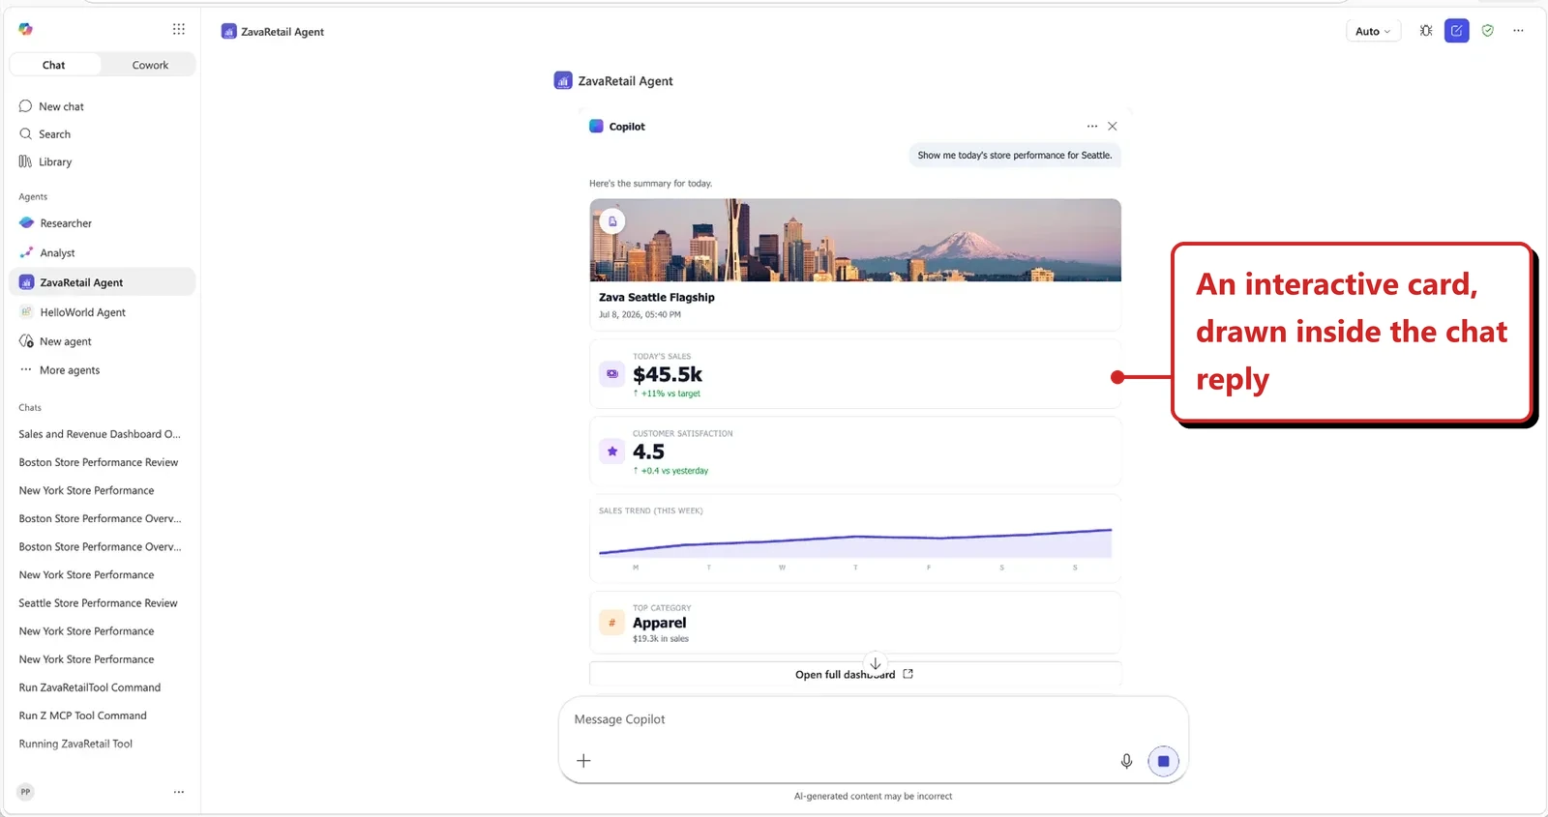
Task: Open Running ZavaRetail Tool chat
Action: point(75,744)
